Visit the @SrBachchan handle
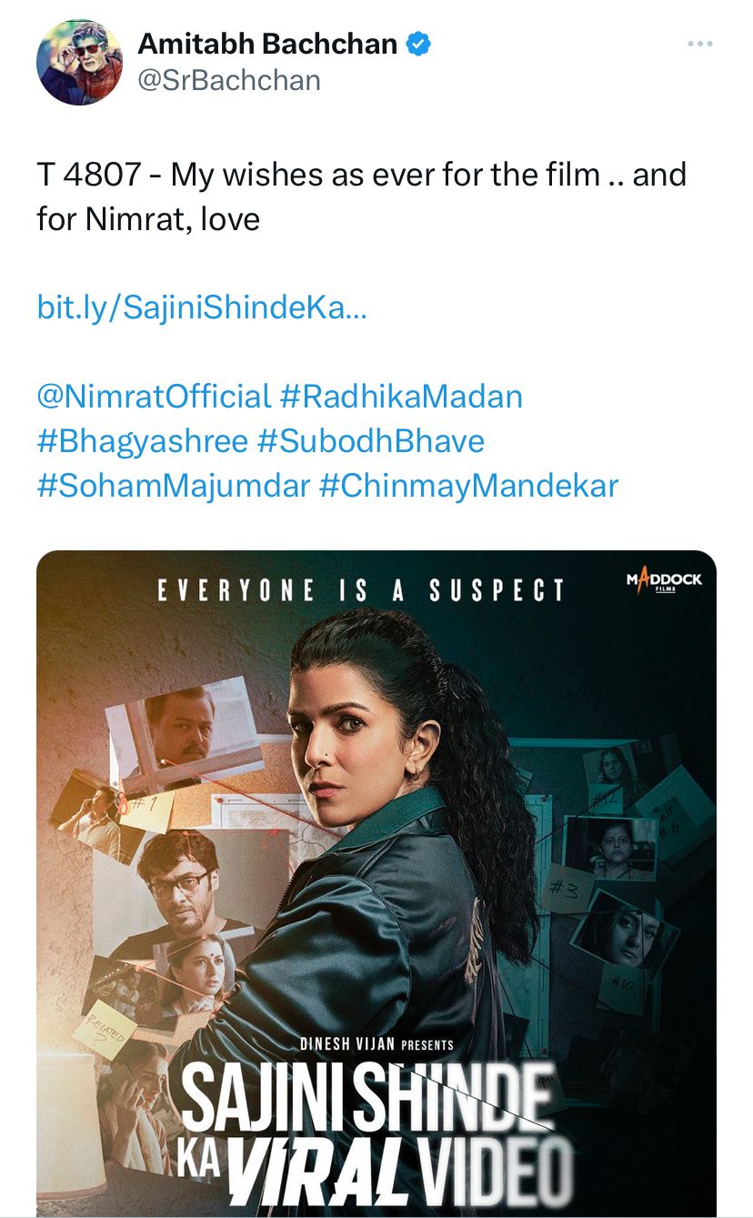753x1218 pixels. point(228,80)
